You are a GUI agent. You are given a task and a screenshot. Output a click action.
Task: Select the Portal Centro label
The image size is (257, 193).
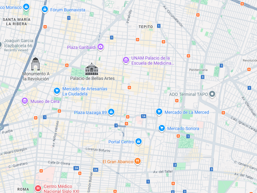pyautogui.click(x=121, y=142)
